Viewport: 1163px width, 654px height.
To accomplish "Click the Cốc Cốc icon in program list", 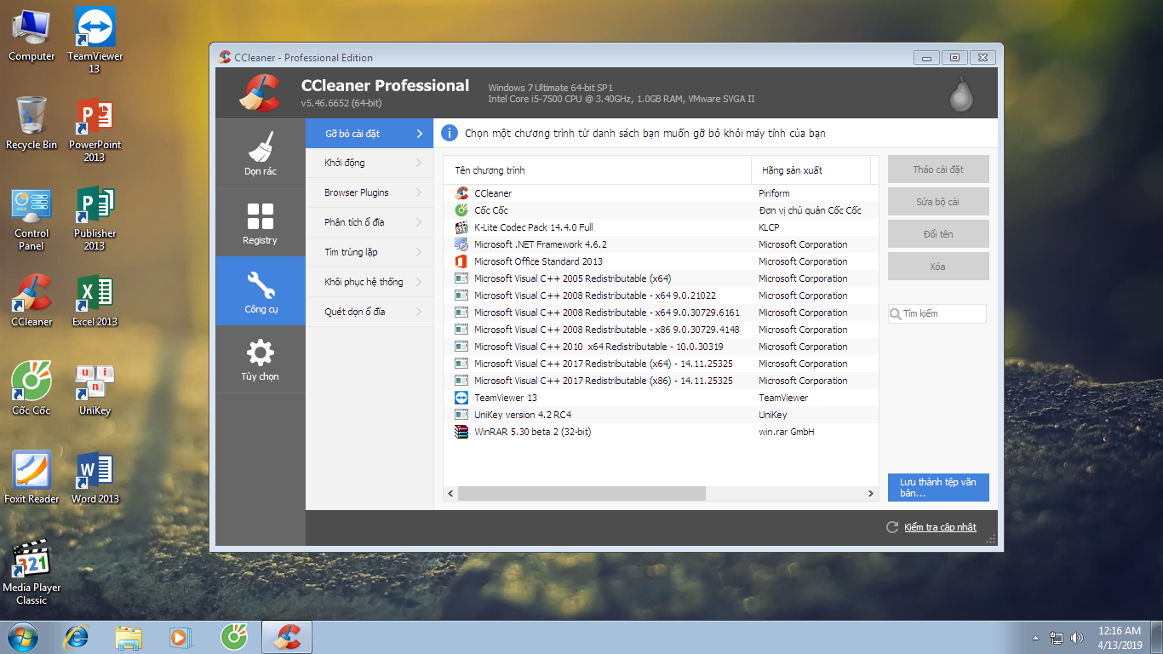I will pos(461,210).
